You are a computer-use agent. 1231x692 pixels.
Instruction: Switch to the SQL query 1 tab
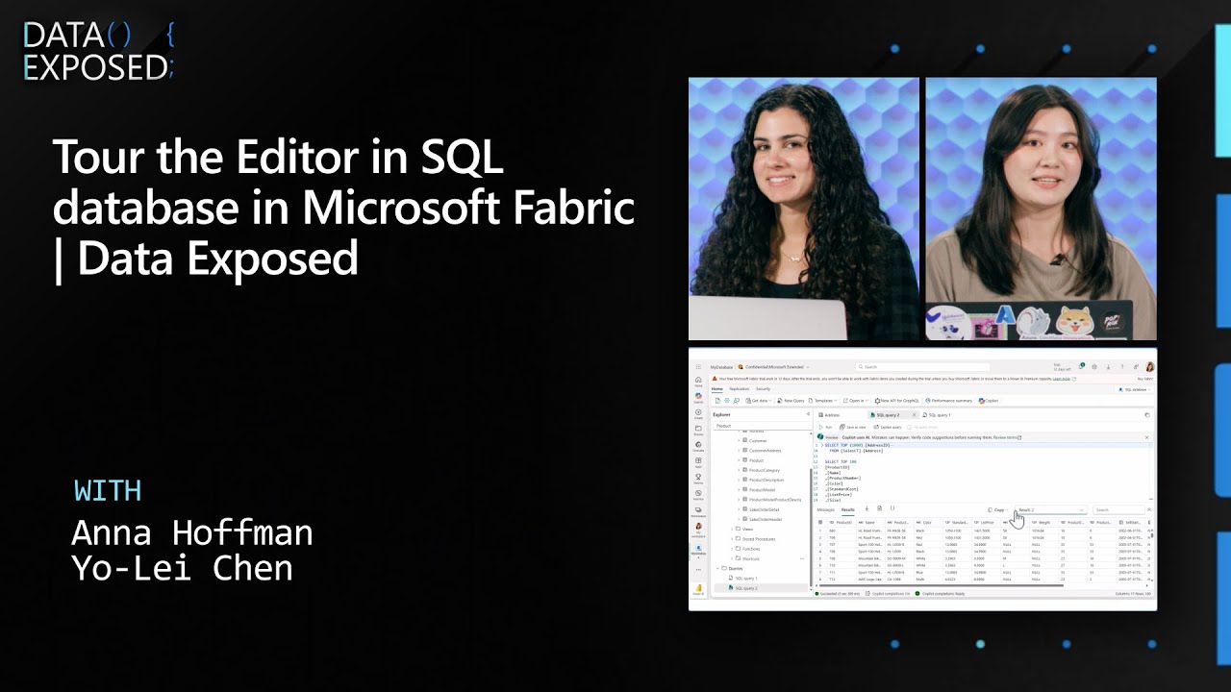point(938,414)
